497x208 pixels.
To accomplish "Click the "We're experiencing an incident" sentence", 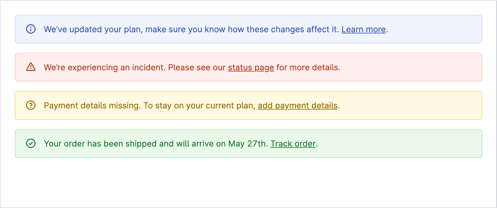I will pyautogui.click(x=105, y=67).
